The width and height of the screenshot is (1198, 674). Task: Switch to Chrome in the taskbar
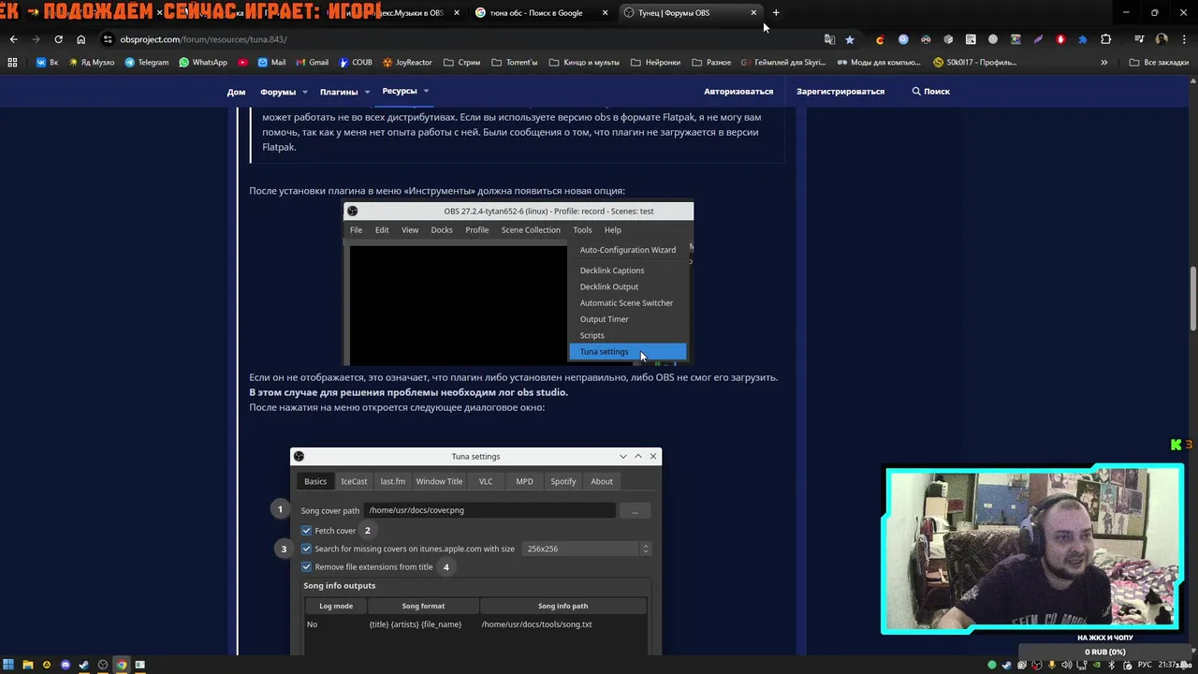pyautogui.click(x=121, y=665)
